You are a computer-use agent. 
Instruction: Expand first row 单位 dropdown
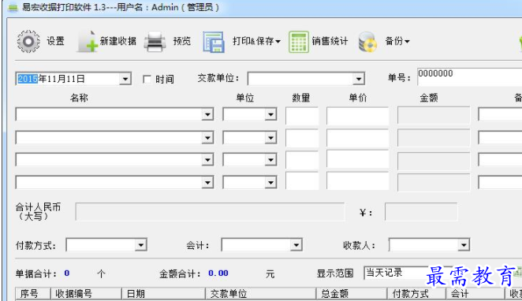[x=270, y=115]
